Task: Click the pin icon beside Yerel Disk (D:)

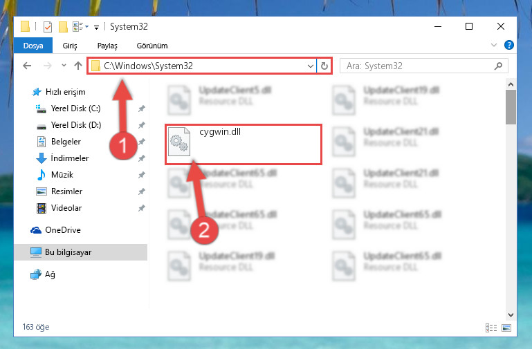Action: point(142,125)
